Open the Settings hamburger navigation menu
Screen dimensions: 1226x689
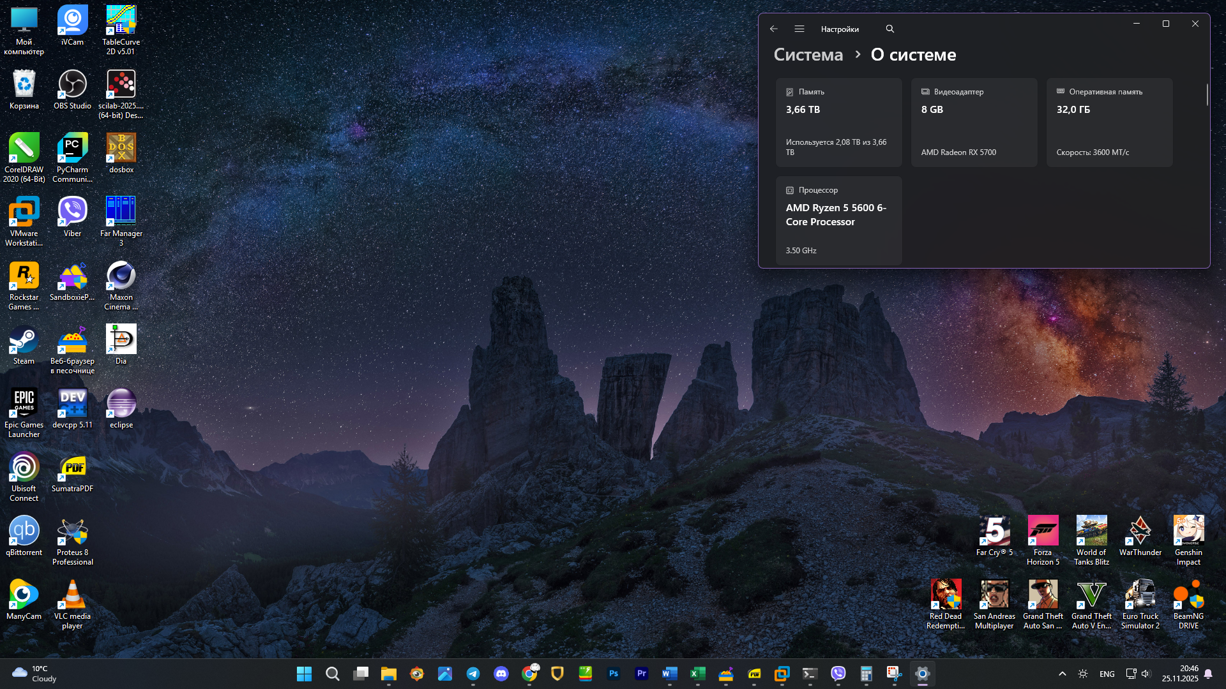pos(799,29)
